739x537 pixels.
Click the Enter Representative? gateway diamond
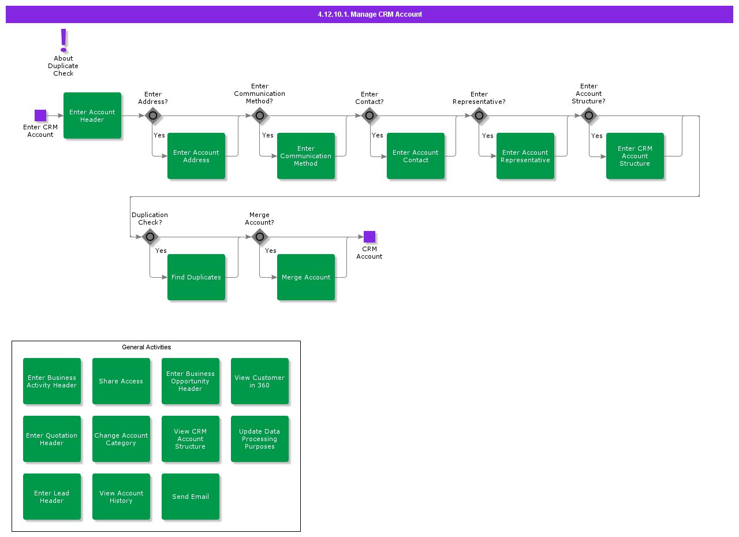tap(479, 115)
